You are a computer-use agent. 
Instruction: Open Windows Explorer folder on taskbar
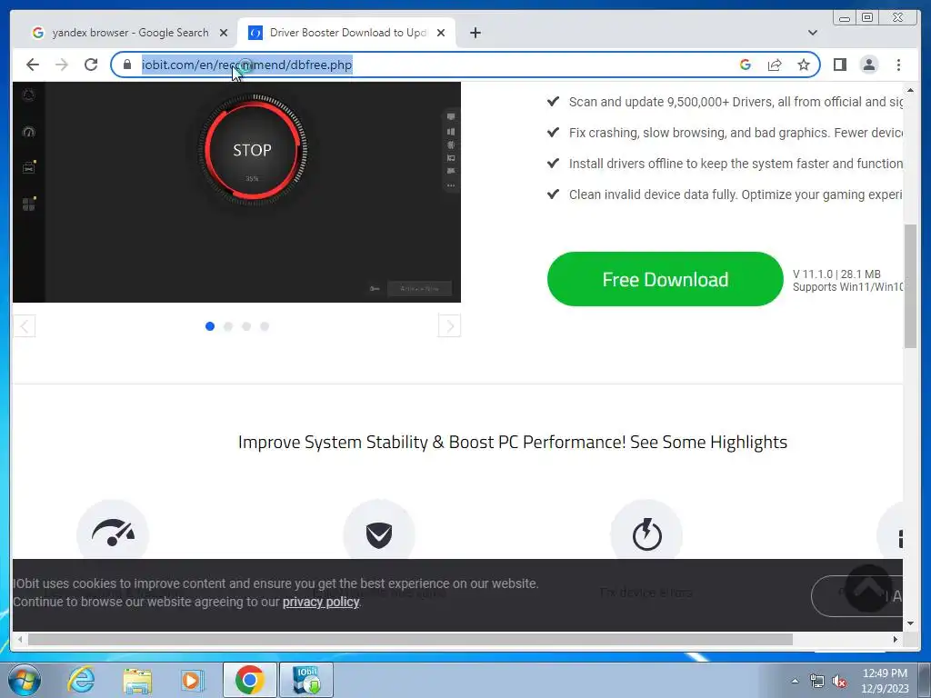[137, 680]
